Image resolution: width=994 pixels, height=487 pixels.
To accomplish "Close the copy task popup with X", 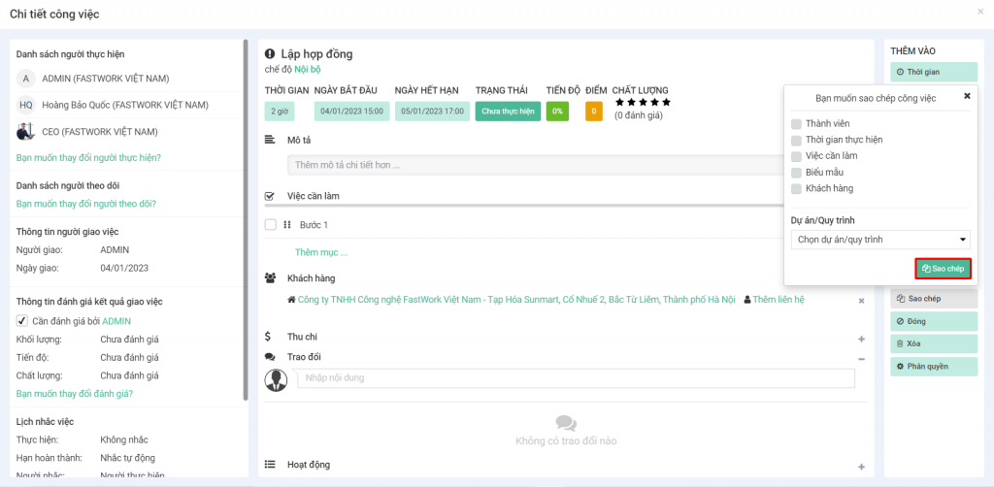I will (x=966, y=96).
